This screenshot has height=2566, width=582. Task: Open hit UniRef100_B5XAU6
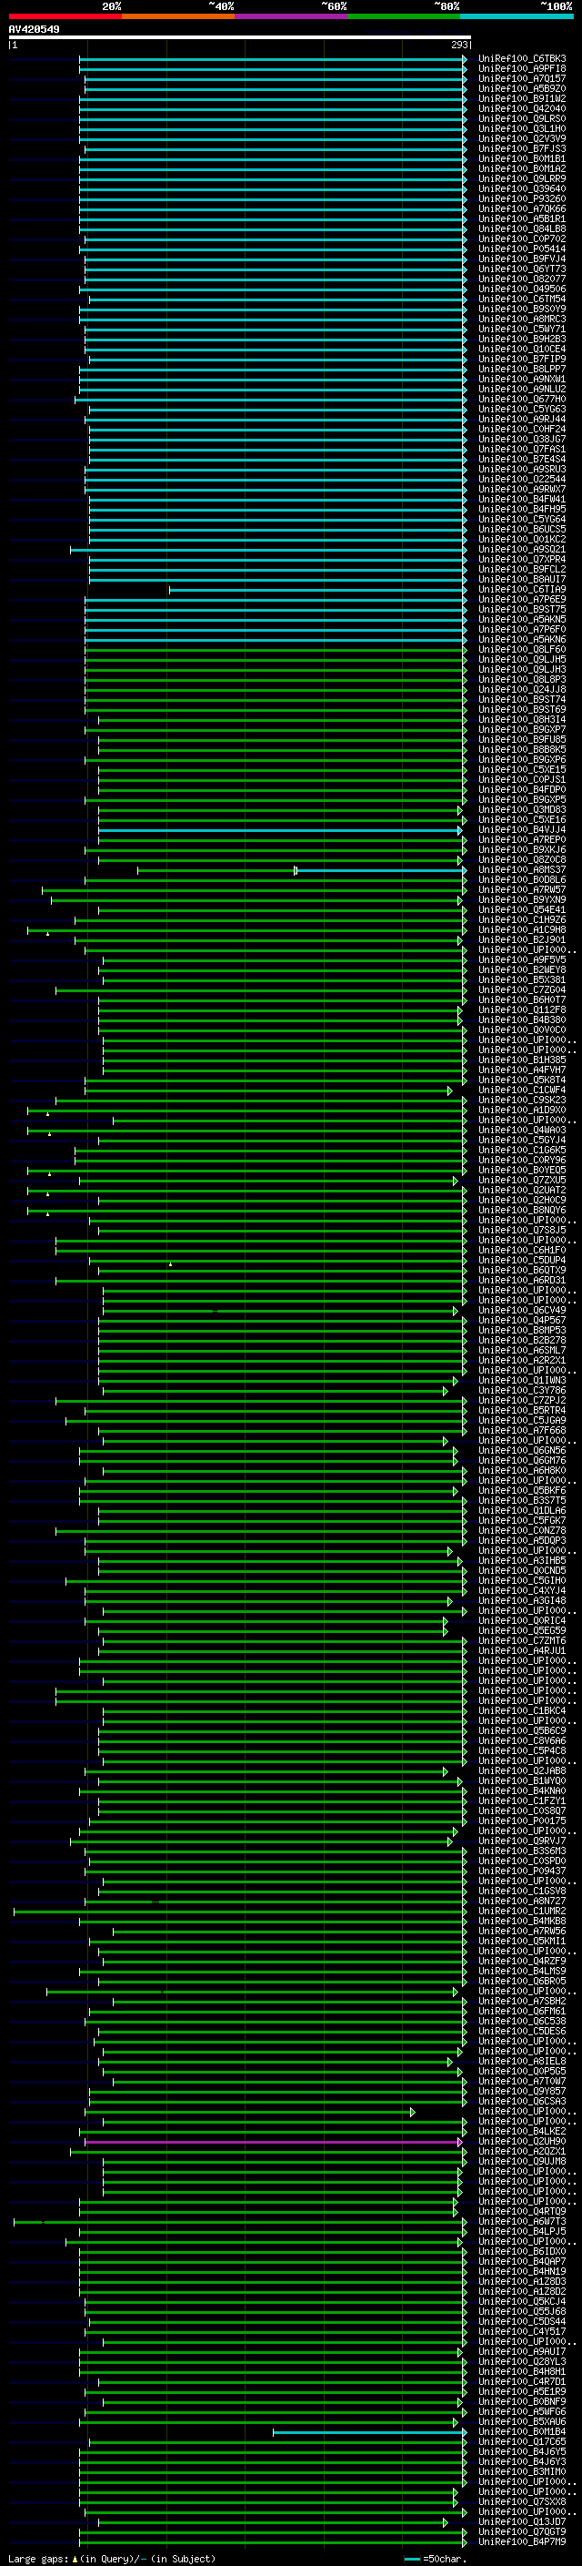pyautogui.click(x=521, y=2421)
